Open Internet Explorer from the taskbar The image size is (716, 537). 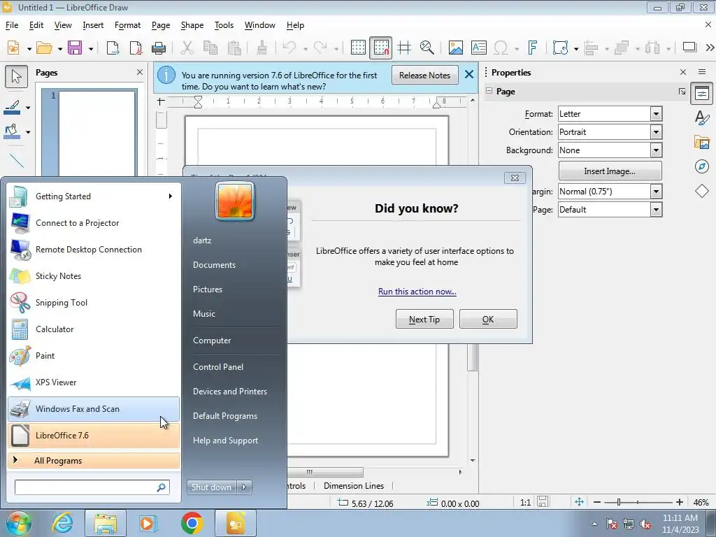coord(62,523)
